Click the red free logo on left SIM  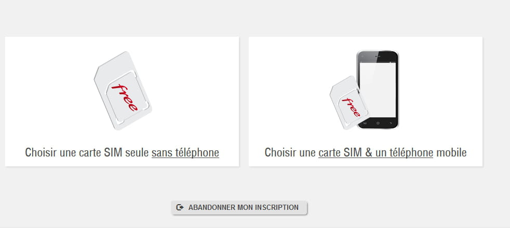tap(125, 97)
